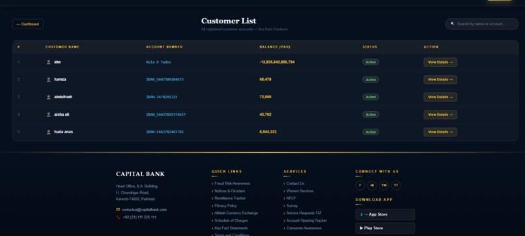View details for customer aisha ali
Screen dimensions: 525x236
(x=440, y=114)
